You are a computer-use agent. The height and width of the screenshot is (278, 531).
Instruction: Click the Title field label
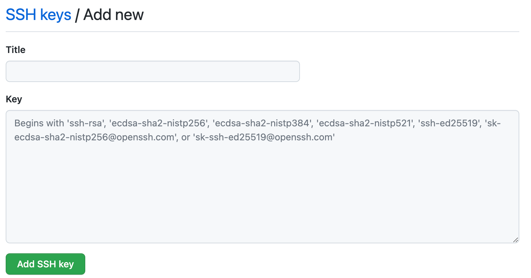tap(16, 50)
